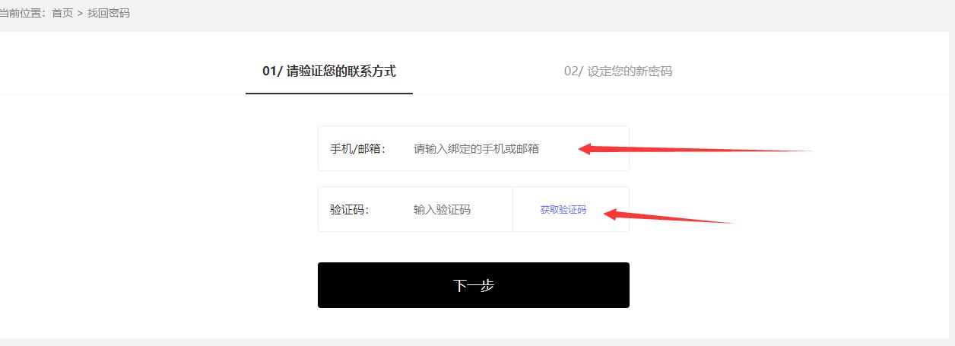Click the black 下一步 button
Viewport: 955px width, 346px height.
pyautogui.click(x=474, y=285)
